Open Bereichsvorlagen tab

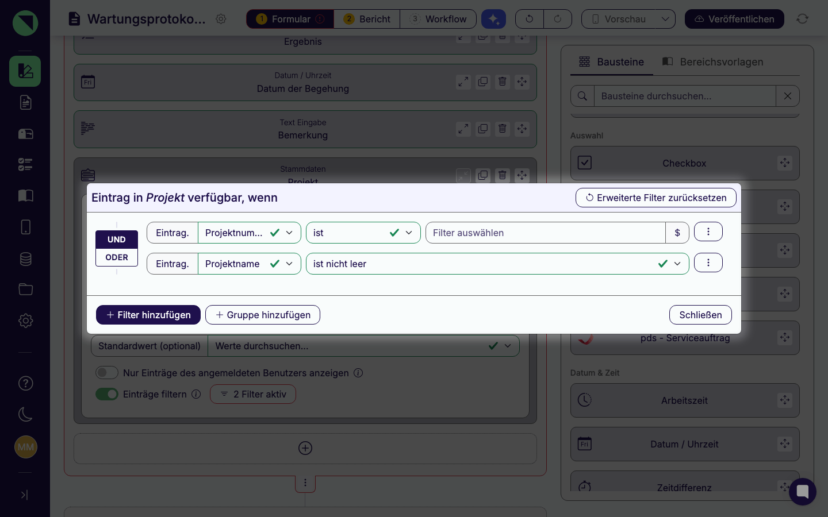tap(712, 61)
